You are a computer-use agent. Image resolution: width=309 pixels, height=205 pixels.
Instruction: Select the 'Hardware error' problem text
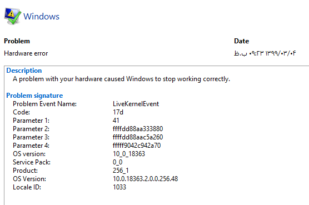pyautogui.click(x=26, y=53)
